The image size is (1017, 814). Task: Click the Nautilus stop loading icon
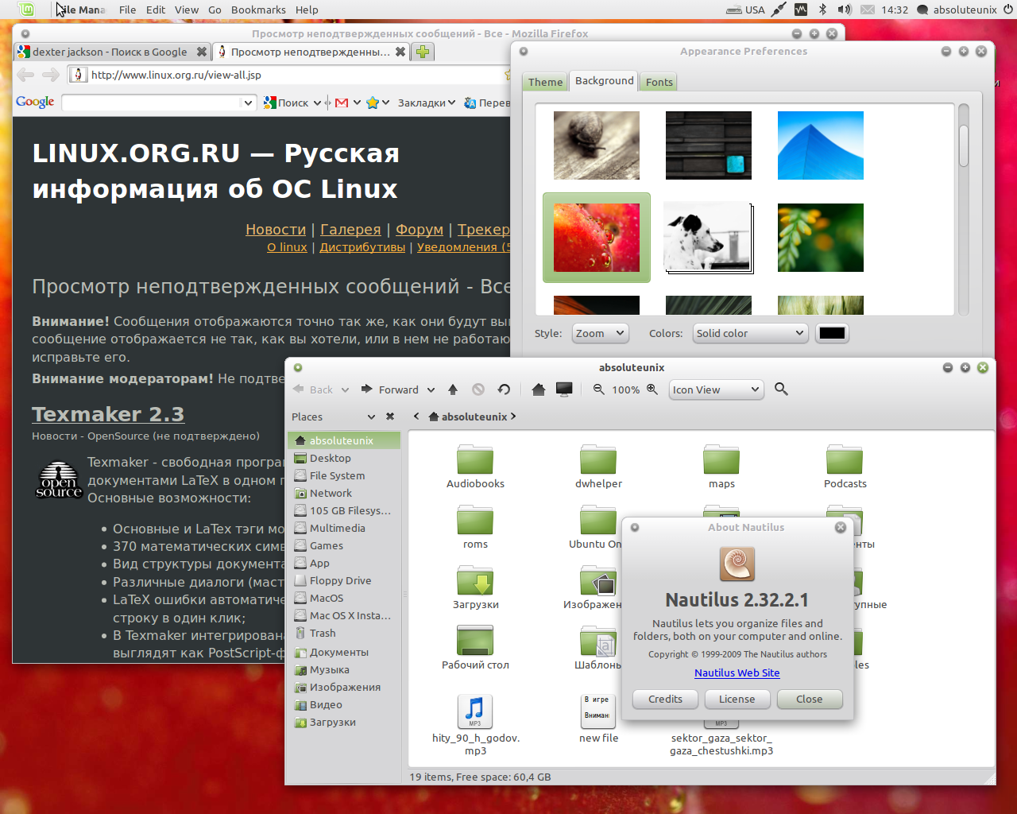click(x=478, y=390)
